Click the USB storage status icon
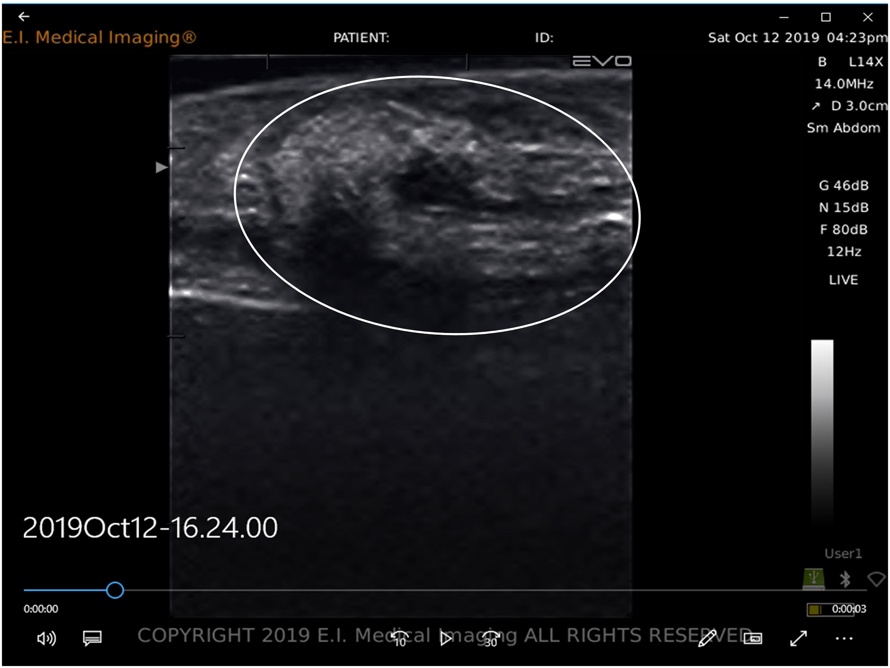This screenshot has width=890, height=668. [814, 579]
